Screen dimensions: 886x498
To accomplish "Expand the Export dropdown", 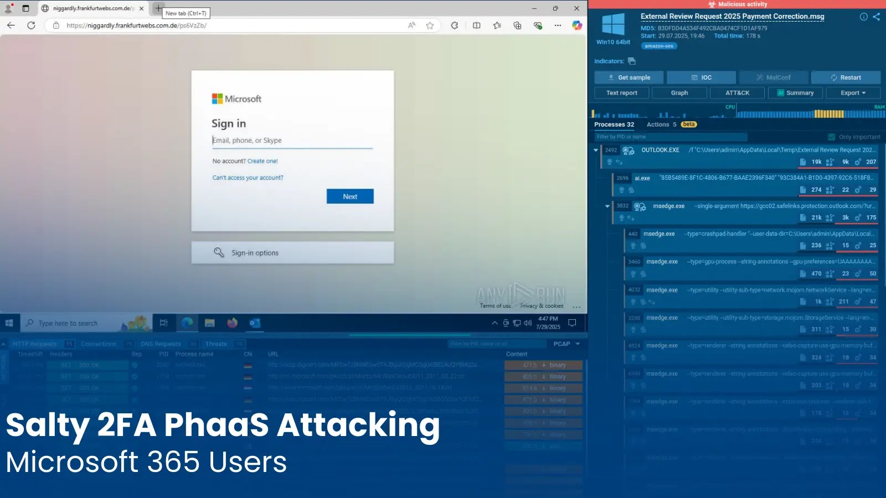I will point(853,93).
